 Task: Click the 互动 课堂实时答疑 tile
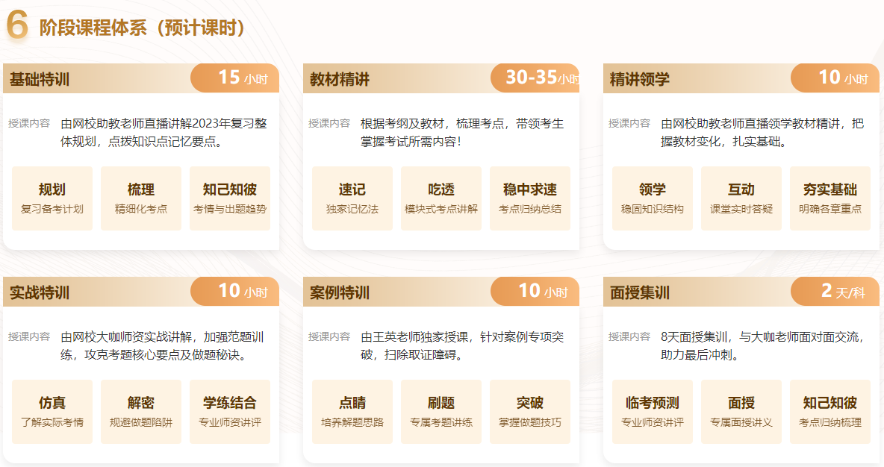pyautogui.click(x=741, y=198)
